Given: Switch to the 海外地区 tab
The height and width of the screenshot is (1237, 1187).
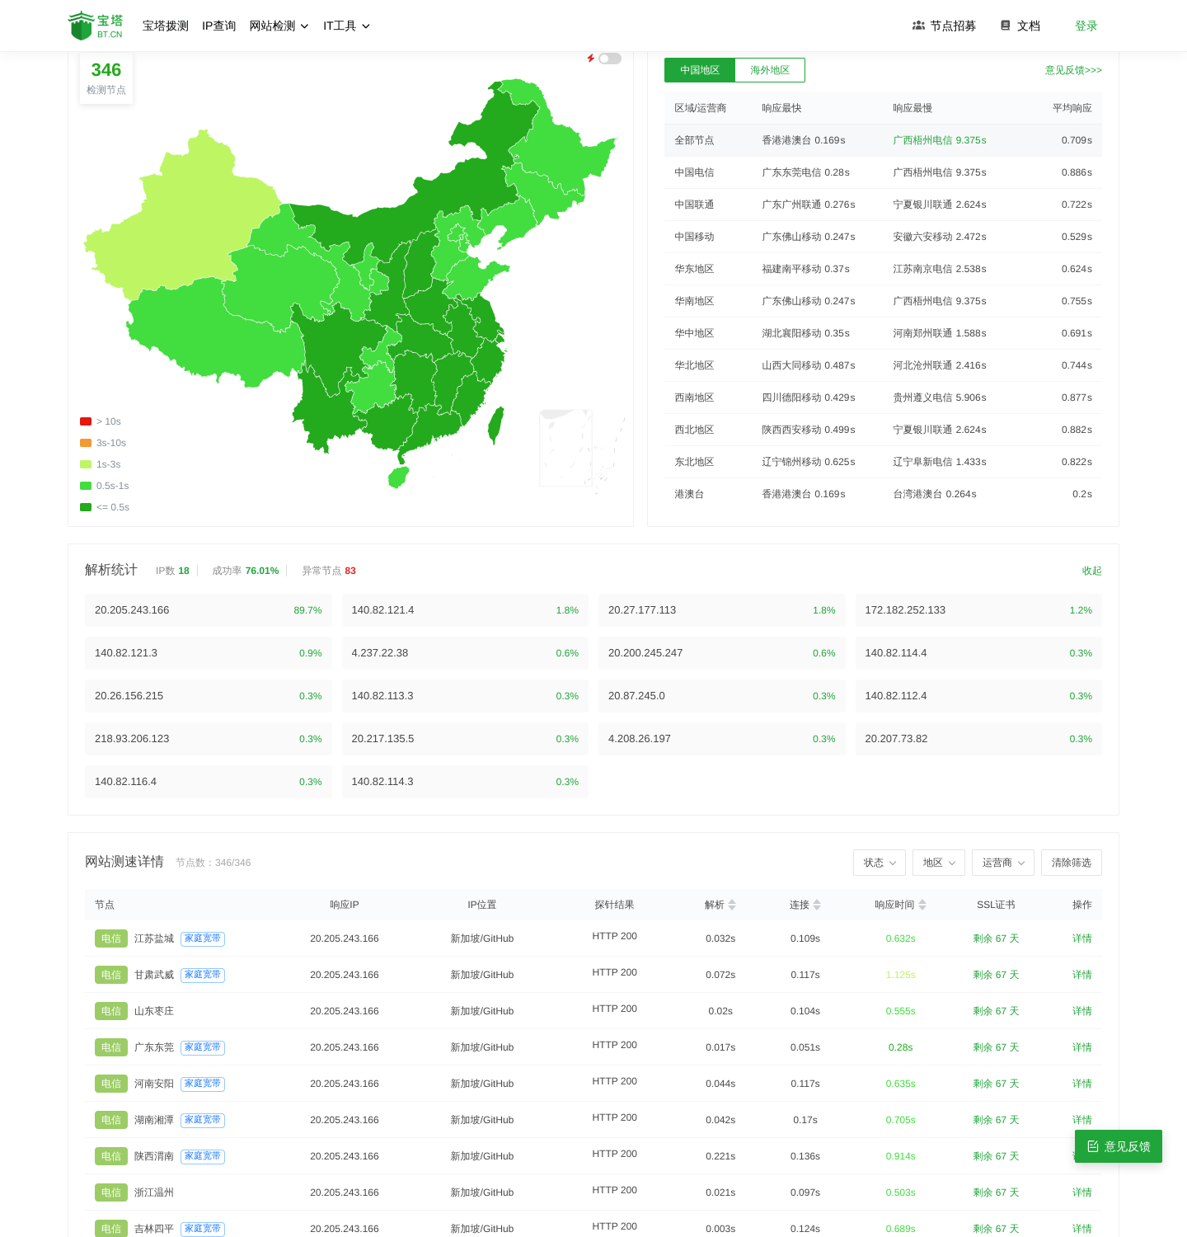Looking at the screenshot, I should 770,70.
